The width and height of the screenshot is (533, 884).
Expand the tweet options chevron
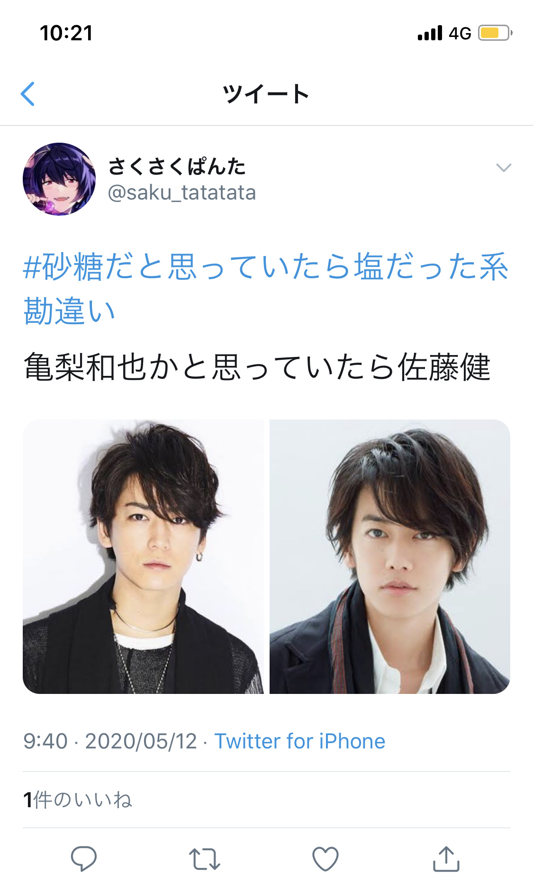click(503, 167)
